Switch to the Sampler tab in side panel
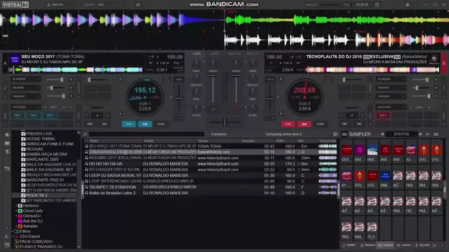This screenshot has width=449, height=252. click(x=385, y=246)
